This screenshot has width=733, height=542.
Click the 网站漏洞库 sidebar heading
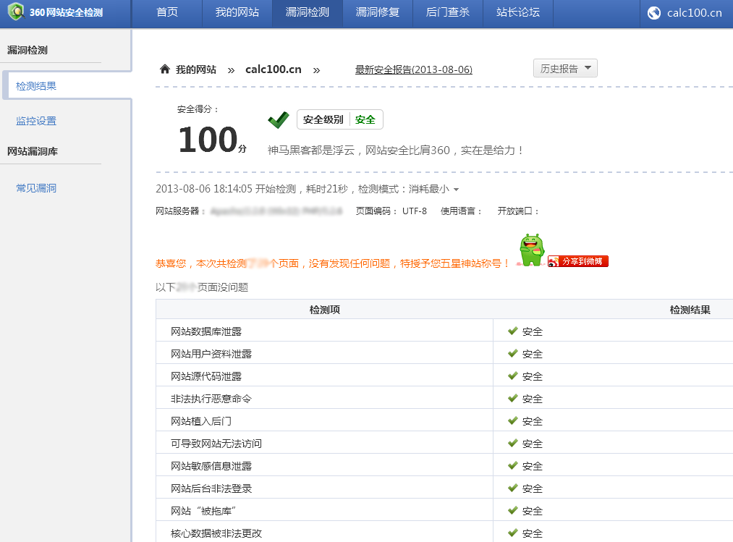click(33, 151)
